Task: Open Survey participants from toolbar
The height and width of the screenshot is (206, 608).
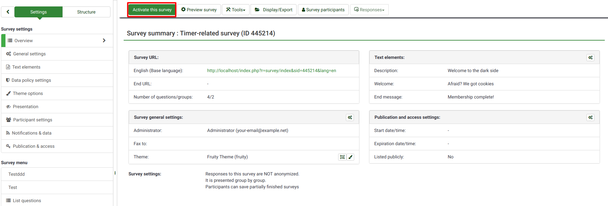Action: (x=323, y=10)
